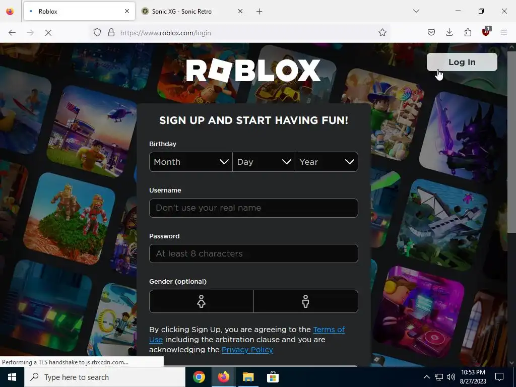Stop page loading with the X button
This screenshot has height=387, width=516.
[x=48, y=33]
